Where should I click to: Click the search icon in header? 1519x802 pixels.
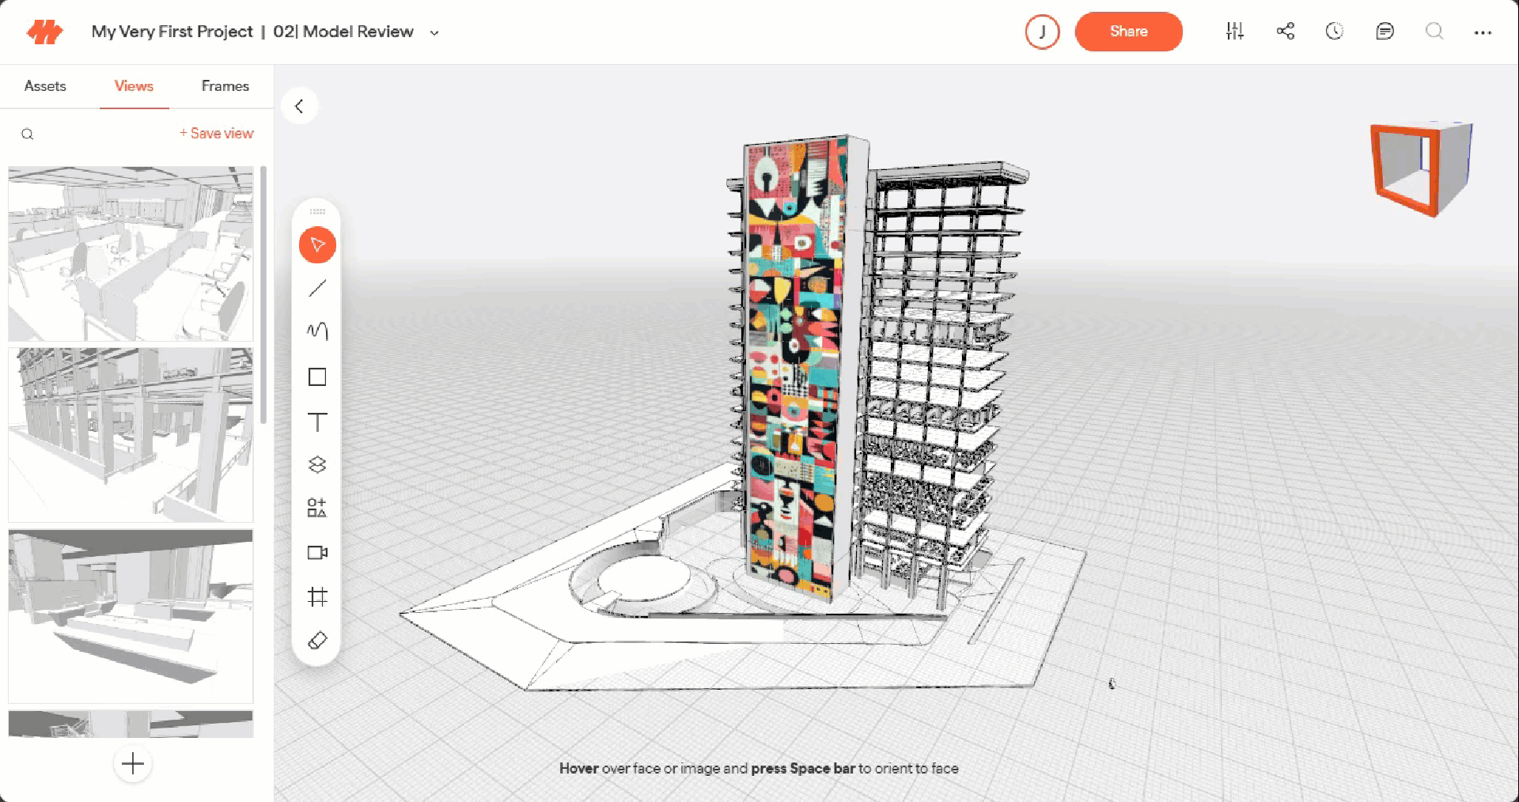1434,32
